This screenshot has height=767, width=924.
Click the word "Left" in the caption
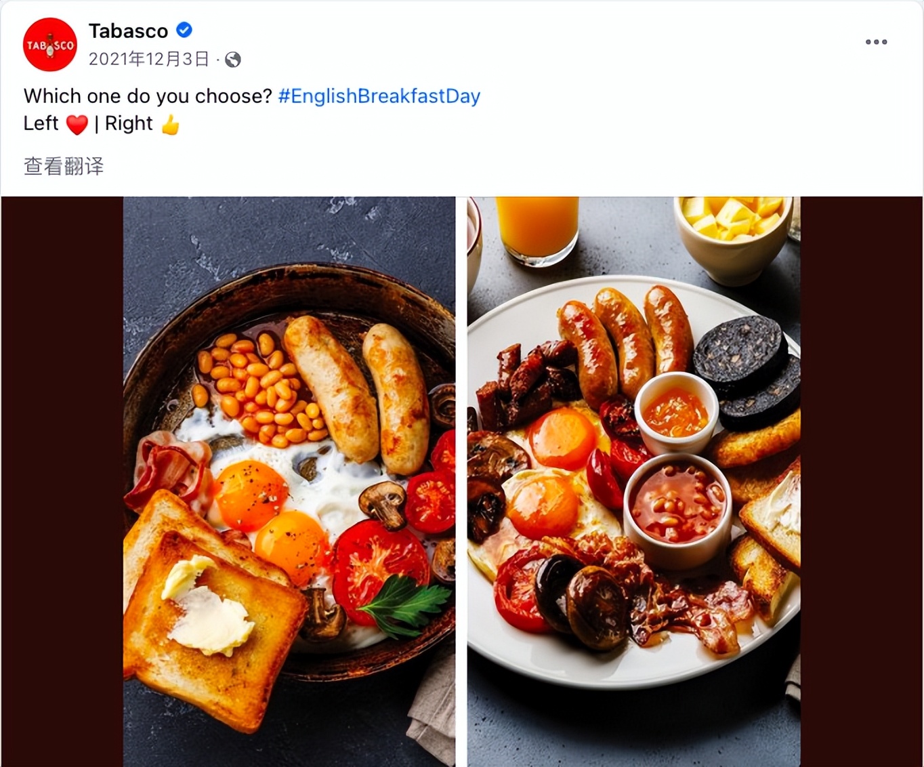[x=41, y=123]
